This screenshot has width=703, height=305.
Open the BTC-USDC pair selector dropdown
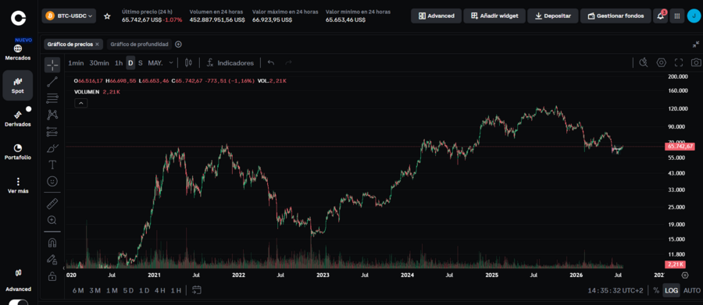(69, 16)
